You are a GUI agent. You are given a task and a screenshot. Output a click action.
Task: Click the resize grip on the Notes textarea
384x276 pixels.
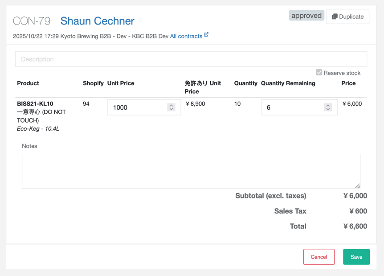(358, 185)
